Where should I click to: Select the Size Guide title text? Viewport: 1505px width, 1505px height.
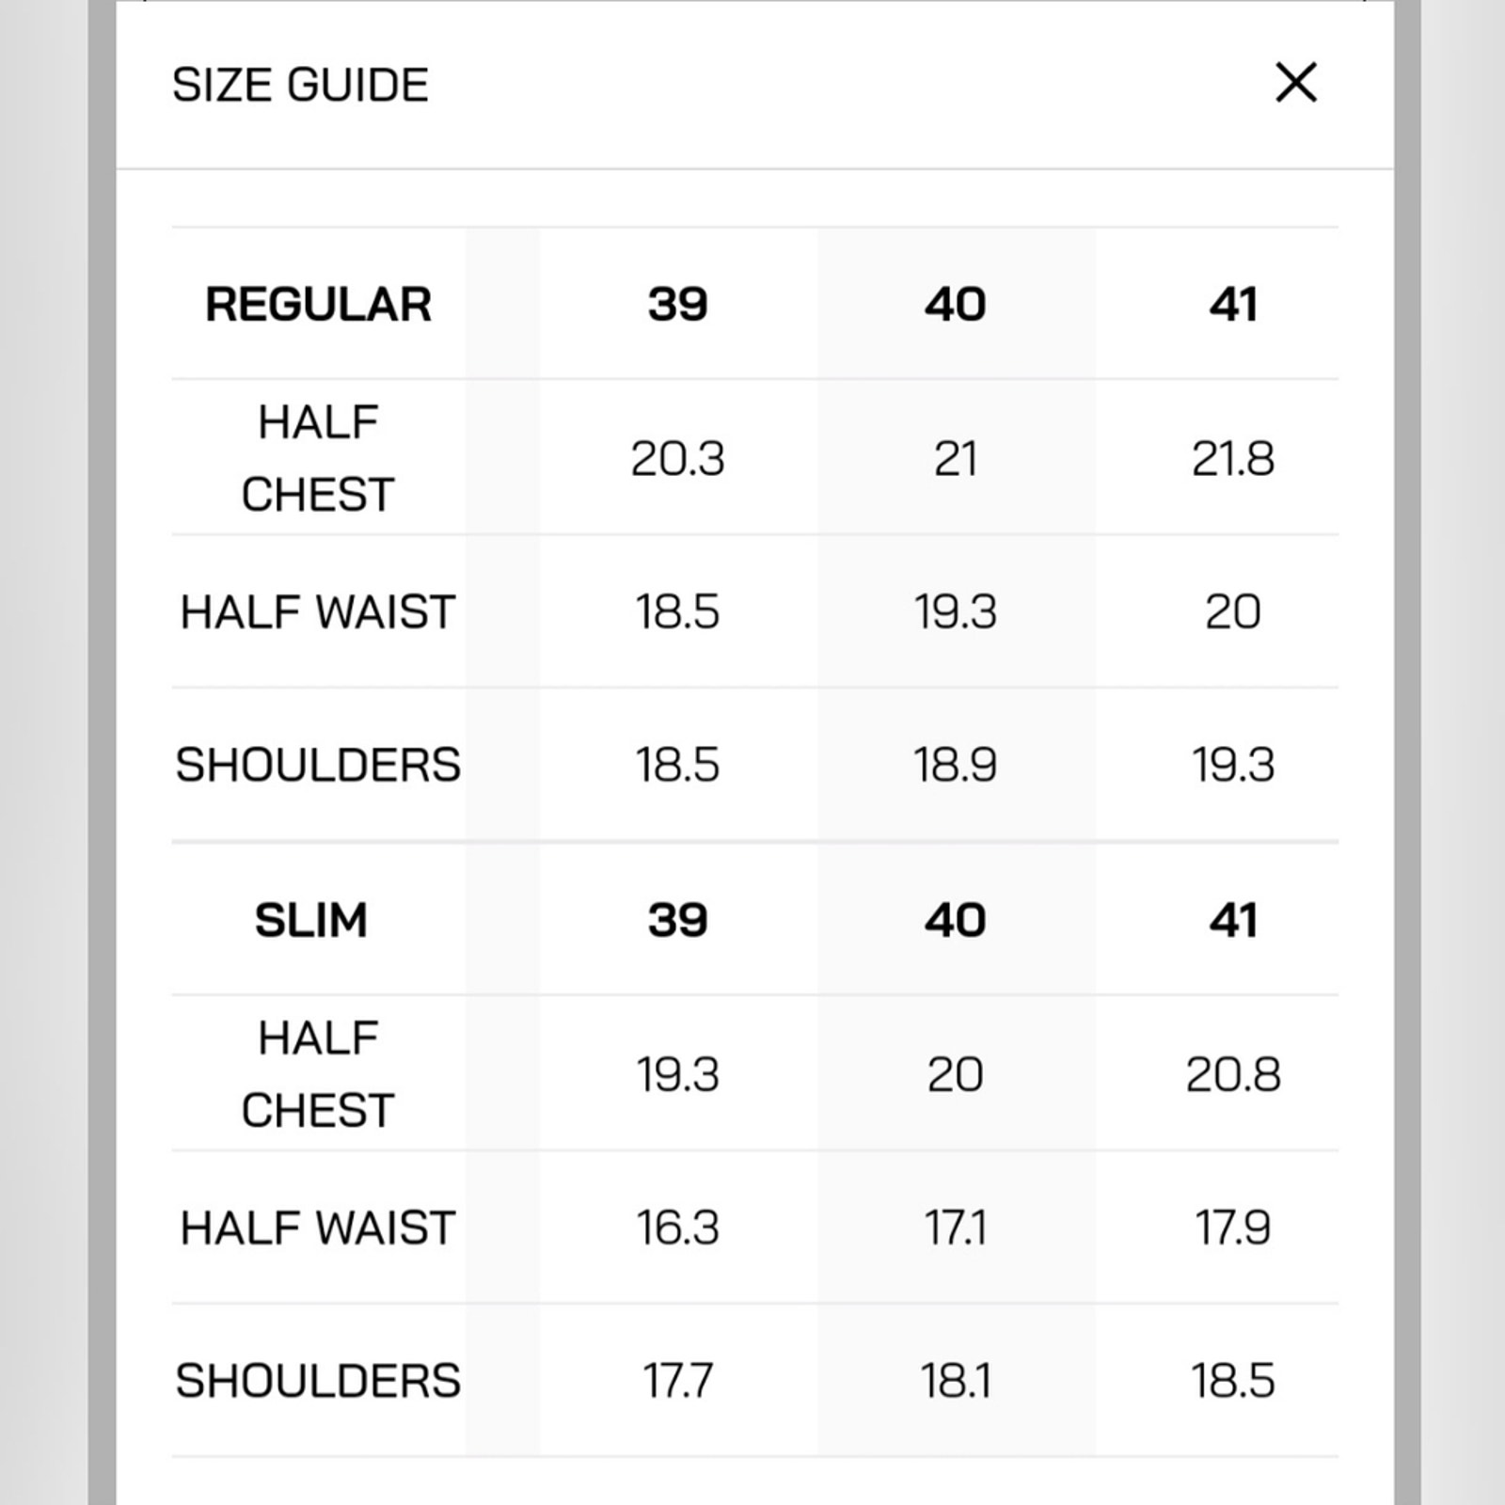tap(300, 85)
